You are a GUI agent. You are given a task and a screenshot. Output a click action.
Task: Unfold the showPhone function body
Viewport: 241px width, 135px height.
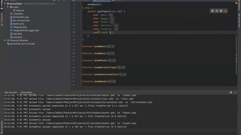pyautogui.click(x=112, y=60)
